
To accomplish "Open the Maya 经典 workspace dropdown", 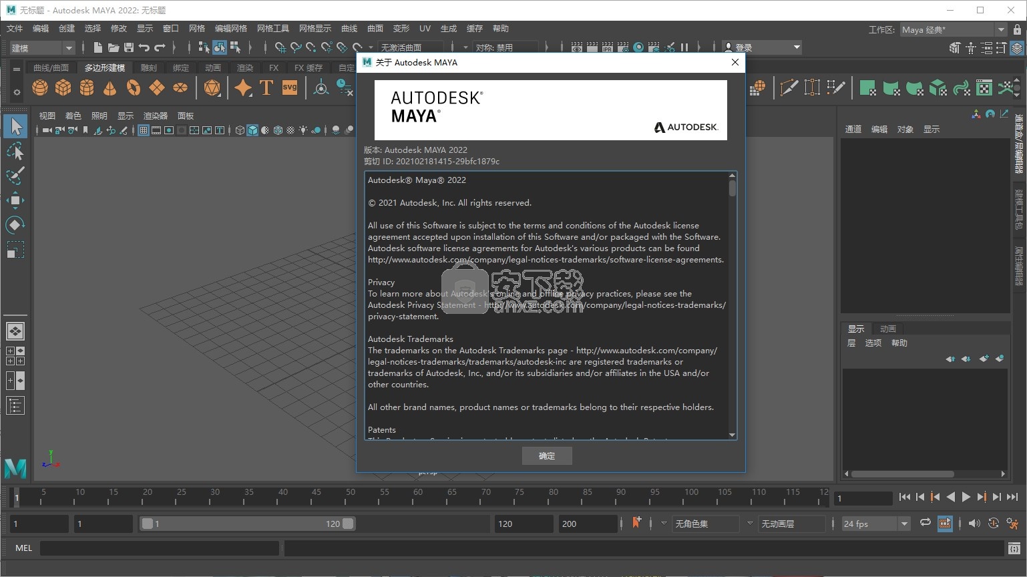I will pos(953,29).
